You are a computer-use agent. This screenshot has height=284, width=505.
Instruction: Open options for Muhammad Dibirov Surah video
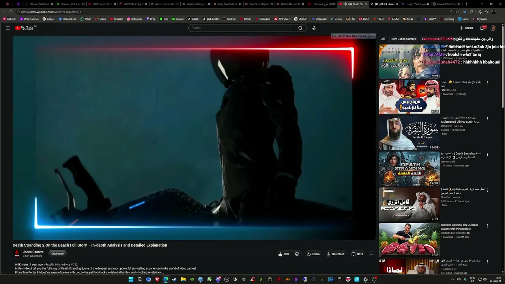[x=487, y=119]
